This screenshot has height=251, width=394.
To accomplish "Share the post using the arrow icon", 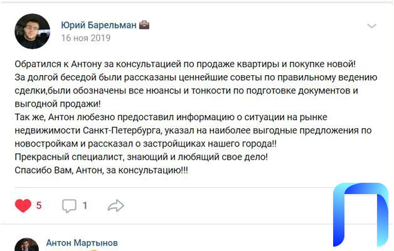I will tap(116, 205).
